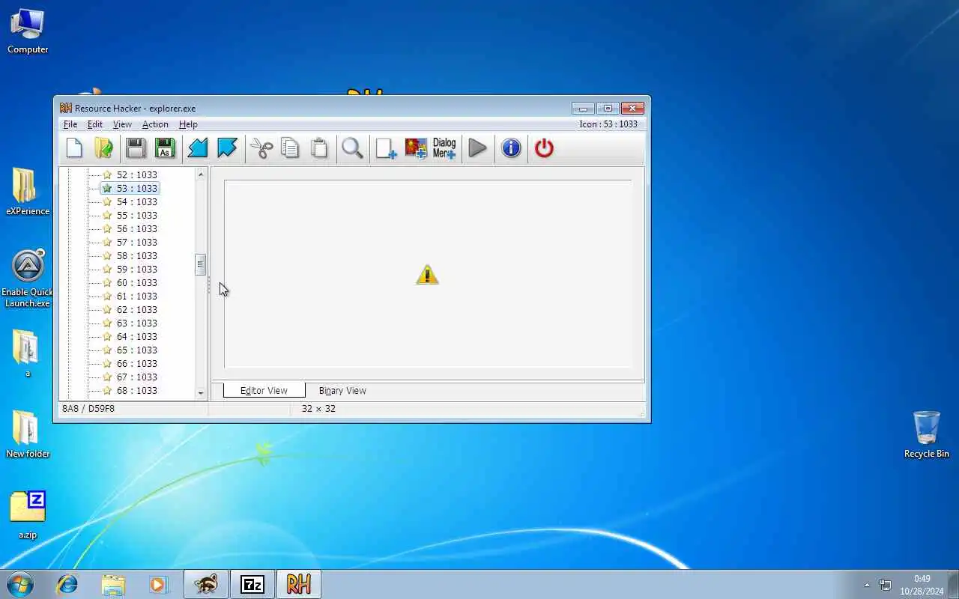Select tree item 55 : 1033

[x=136, y=215]
